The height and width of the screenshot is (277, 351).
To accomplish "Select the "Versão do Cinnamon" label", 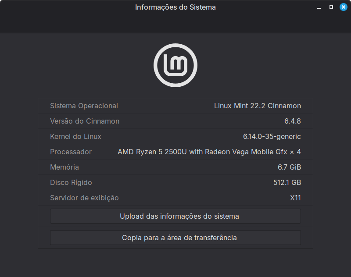I will pyautogui.click(x=85, y=121).
